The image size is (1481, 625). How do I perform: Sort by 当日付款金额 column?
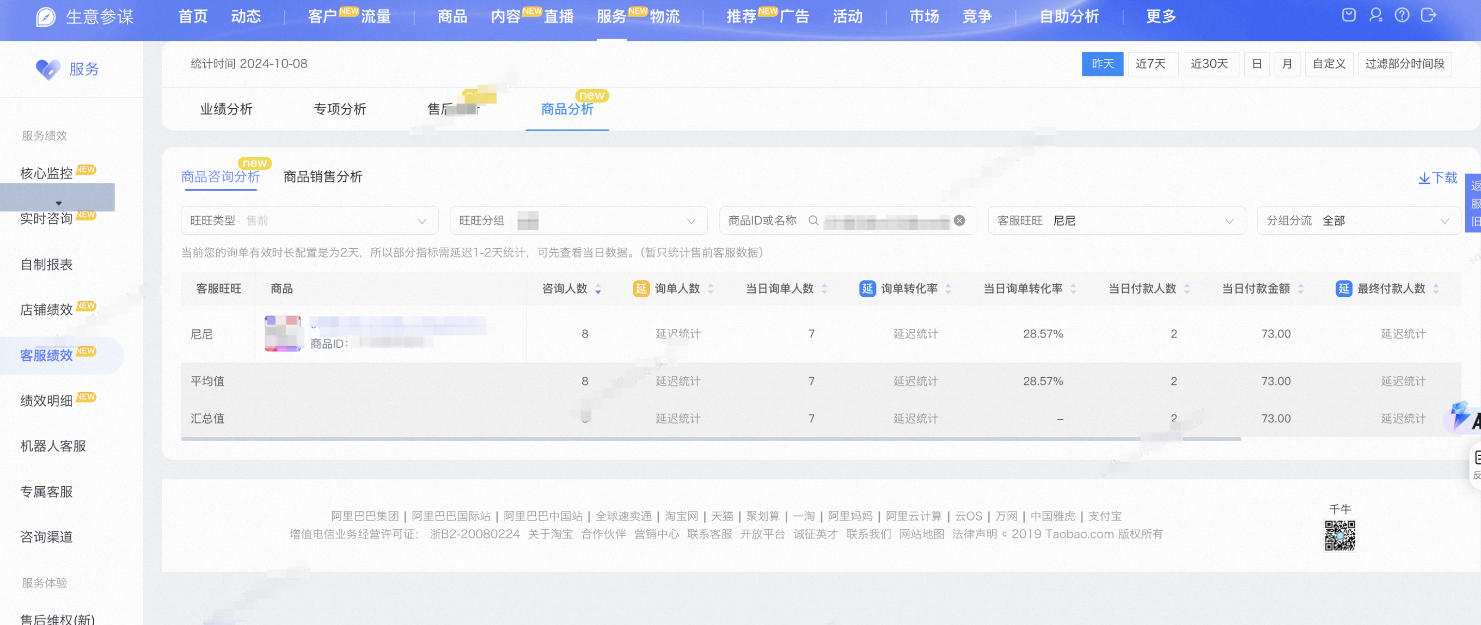pyautogui.click(x=1300, y=289)
